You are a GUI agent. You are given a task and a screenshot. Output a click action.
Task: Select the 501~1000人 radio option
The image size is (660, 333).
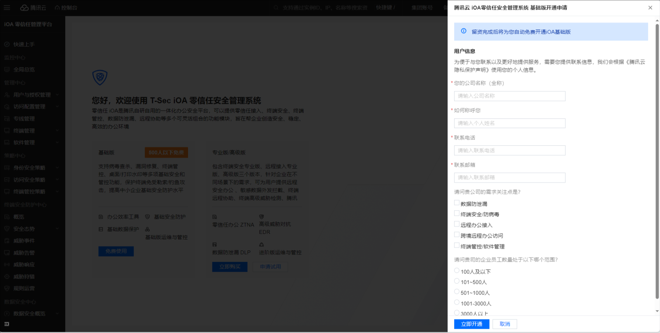point(457,292)
